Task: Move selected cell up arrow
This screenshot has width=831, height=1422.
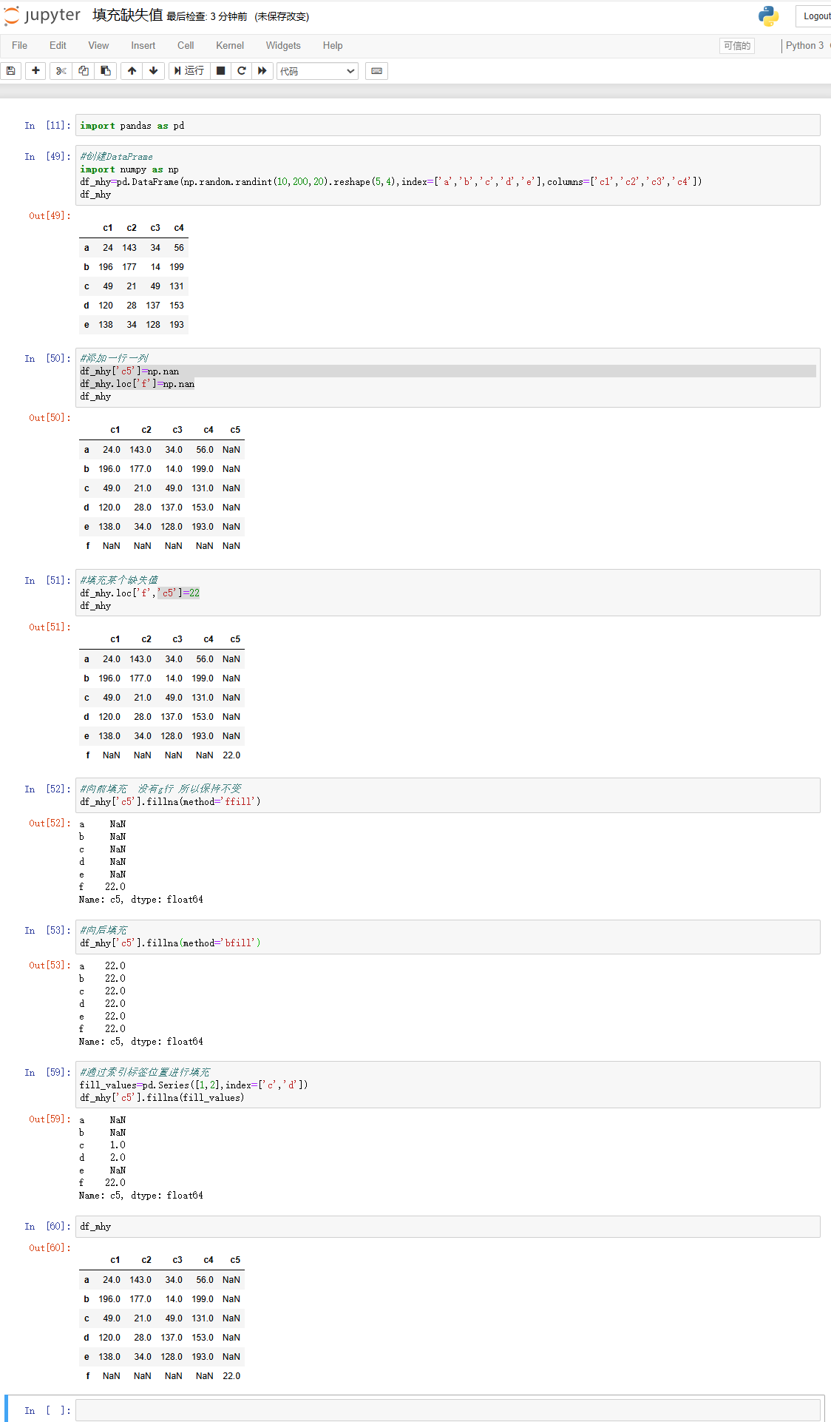Action: pos(132,71)
